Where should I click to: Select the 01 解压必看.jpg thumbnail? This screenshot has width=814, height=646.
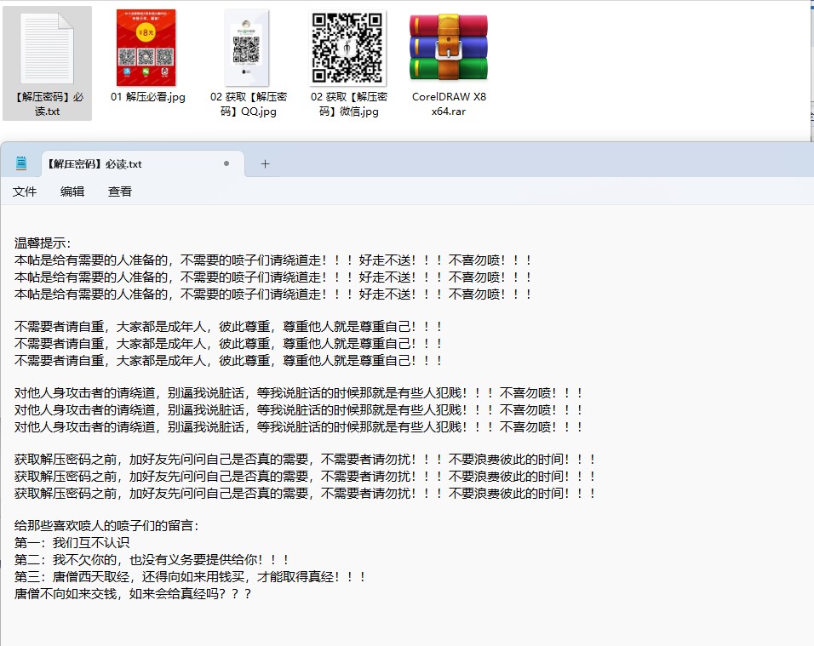click(146, 48)
